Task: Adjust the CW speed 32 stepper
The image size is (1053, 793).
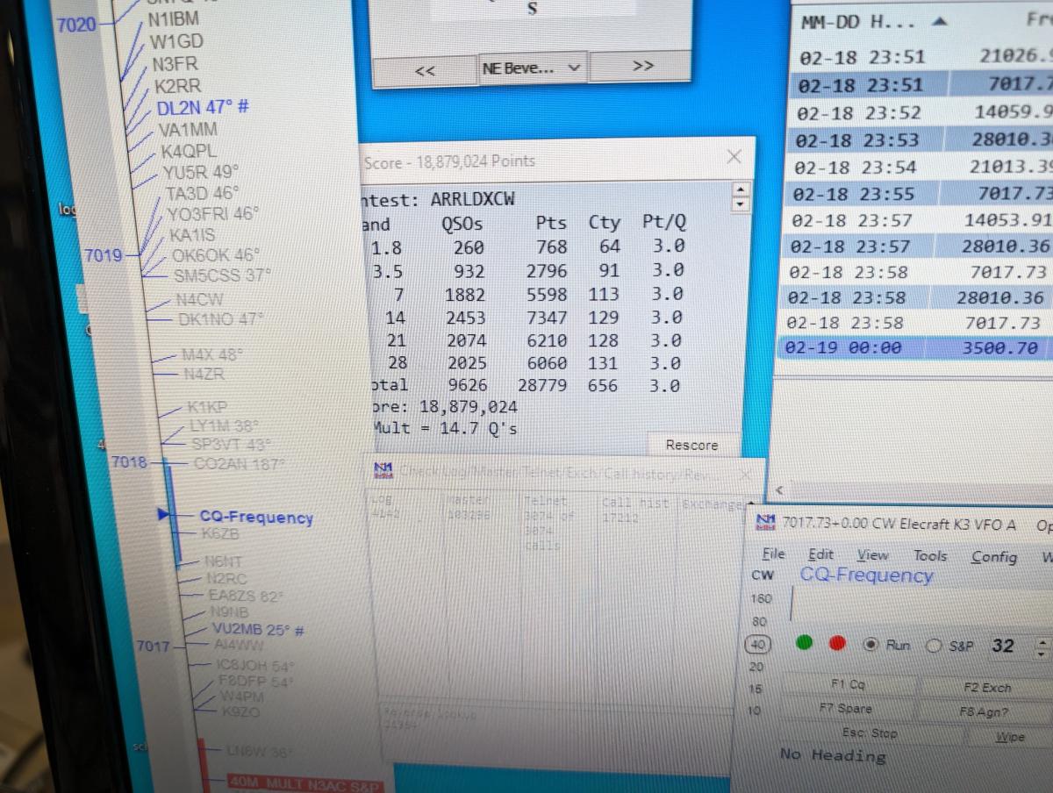Action: 1041,648
